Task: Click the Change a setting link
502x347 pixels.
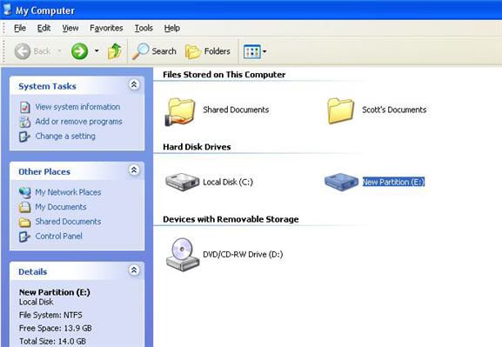Action: (x=65, y=136)
